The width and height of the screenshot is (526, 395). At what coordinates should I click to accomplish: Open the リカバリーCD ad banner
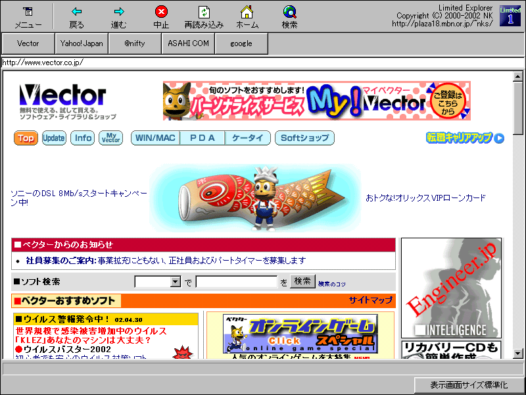[x=451, y=350]
